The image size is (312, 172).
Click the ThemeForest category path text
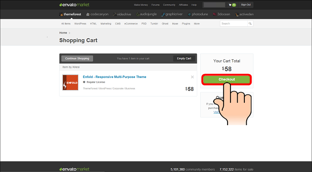[x=90, y=88]
